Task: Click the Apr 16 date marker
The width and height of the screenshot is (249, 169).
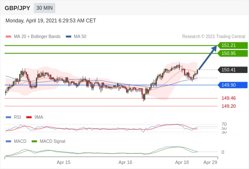Action: [x=125, y=162]
